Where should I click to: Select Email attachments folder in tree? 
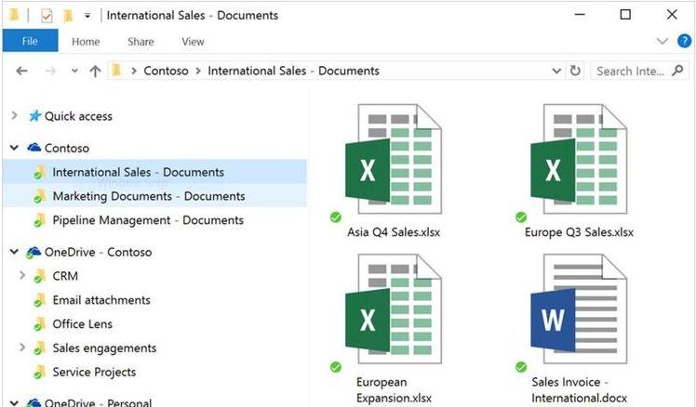click(x=101, y=300)
